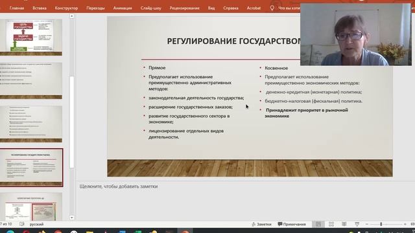Open the Переходы ribbon tab
415x233 pixels.
[95, 8]
